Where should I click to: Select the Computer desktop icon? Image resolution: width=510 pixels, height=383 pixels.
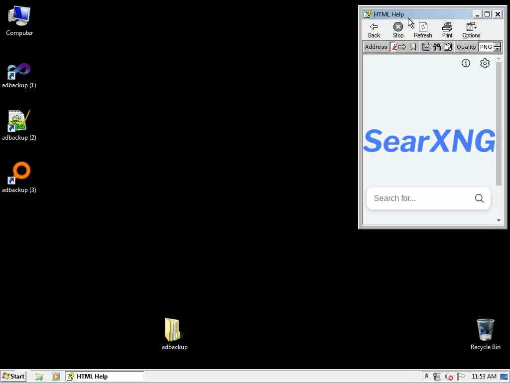19,21
